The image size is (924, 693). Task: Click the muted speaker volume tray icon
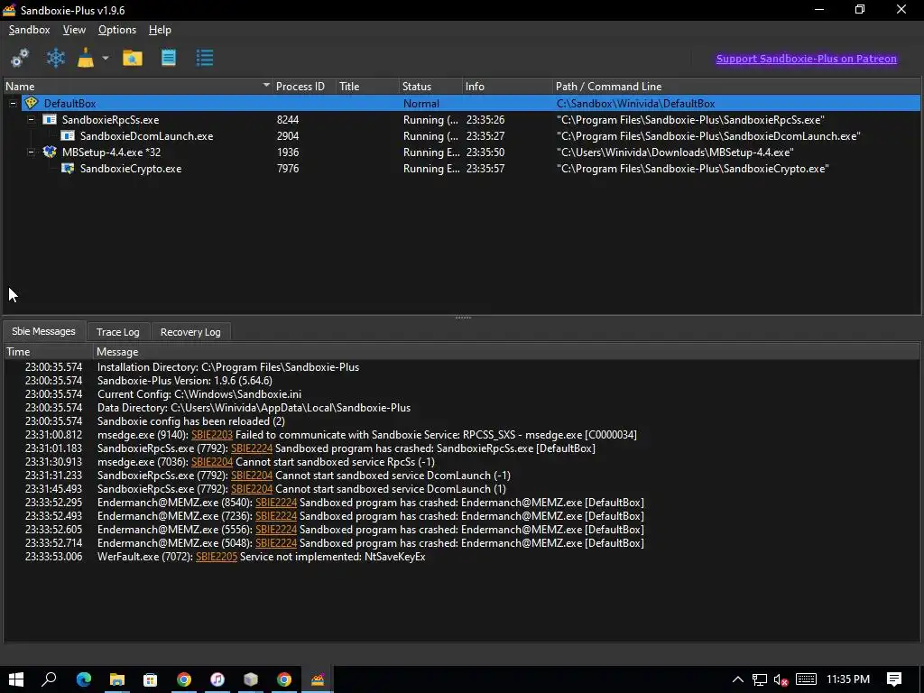[x=781, y=679]
